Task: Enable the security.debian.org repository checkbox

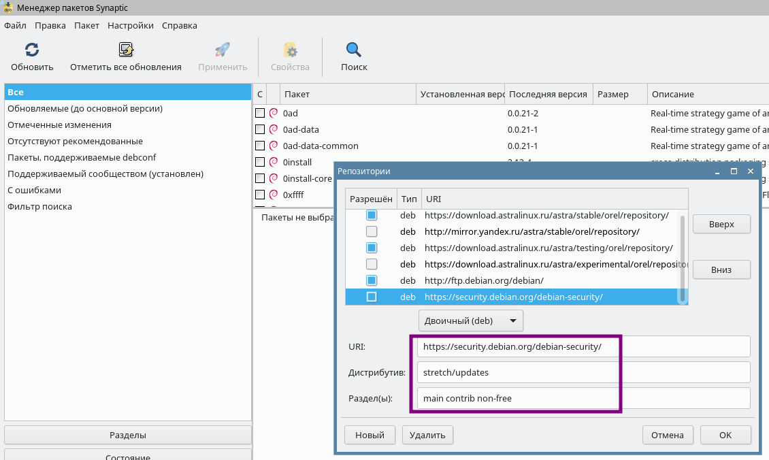Action: (x=372, y=297)
